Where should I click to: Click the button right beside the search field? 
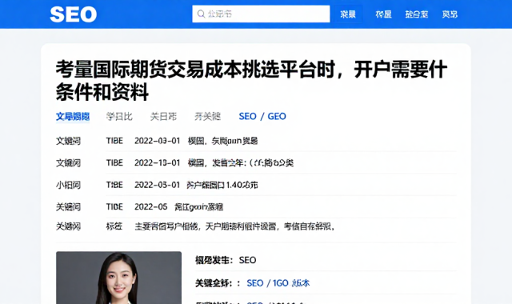[348, 14]
